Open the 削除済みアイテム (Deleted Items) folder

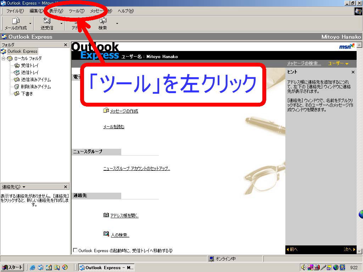35,87
